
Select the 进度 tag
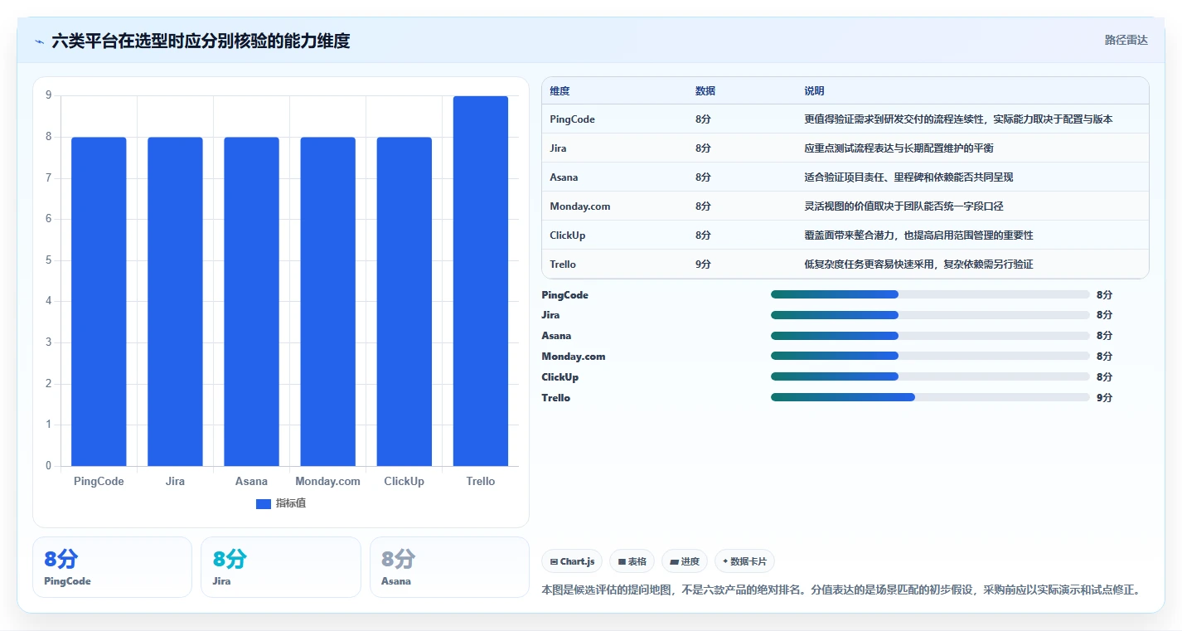pyautogui.click(x=685, y=561)
